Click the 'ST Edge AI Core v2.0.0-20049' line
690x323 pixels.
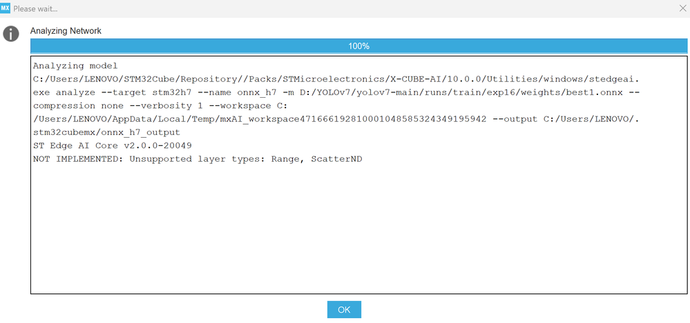tap(112, 146)
